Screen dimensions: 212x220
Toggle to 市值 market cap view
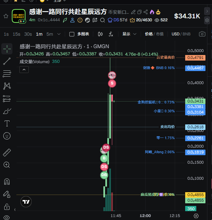[x=160, y=34]
